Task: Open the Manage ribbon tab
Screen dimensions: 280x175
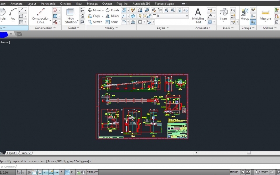Action: click(x=92, y=3)
